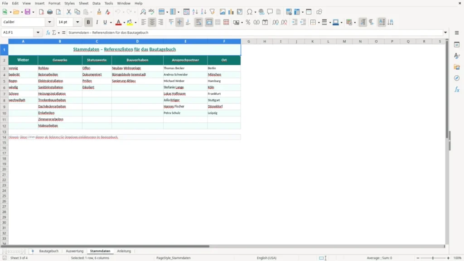Open borders dropdown arrow
This screenshot has width=464, height=261.
pos(319,23)
